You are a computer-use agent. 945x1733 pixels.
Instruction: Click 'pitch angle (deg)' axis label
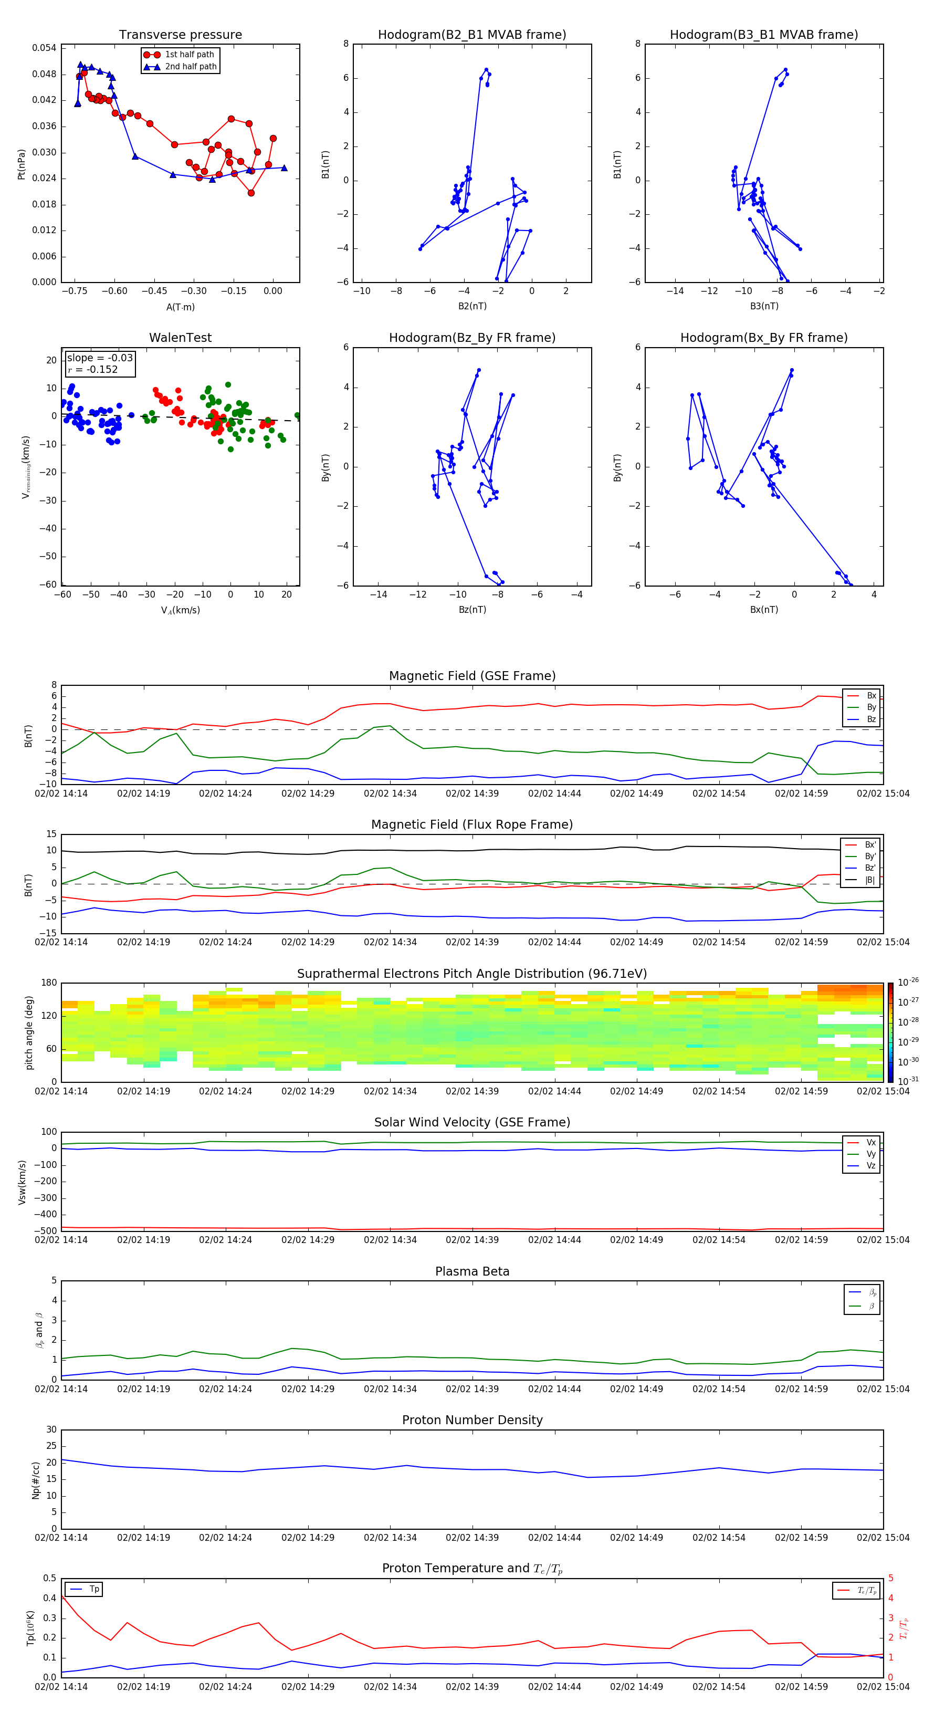(x=29, y=1032)
